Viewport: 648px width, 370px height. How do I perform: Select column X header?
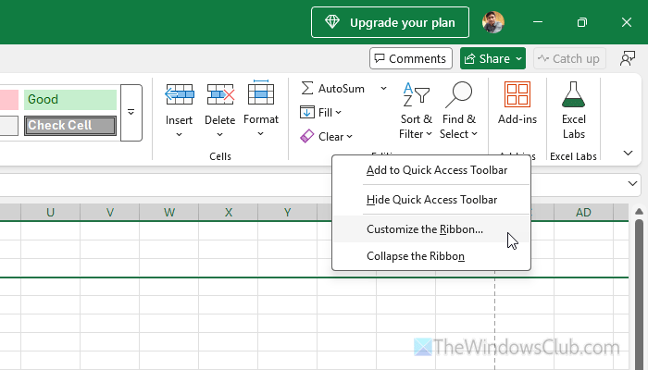pos(228,212)
